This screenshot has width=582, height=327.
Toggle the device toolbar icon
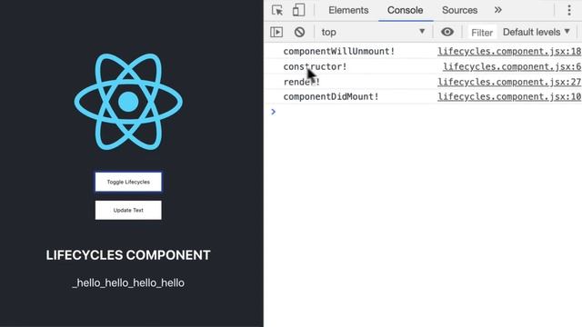coord(298,10)
